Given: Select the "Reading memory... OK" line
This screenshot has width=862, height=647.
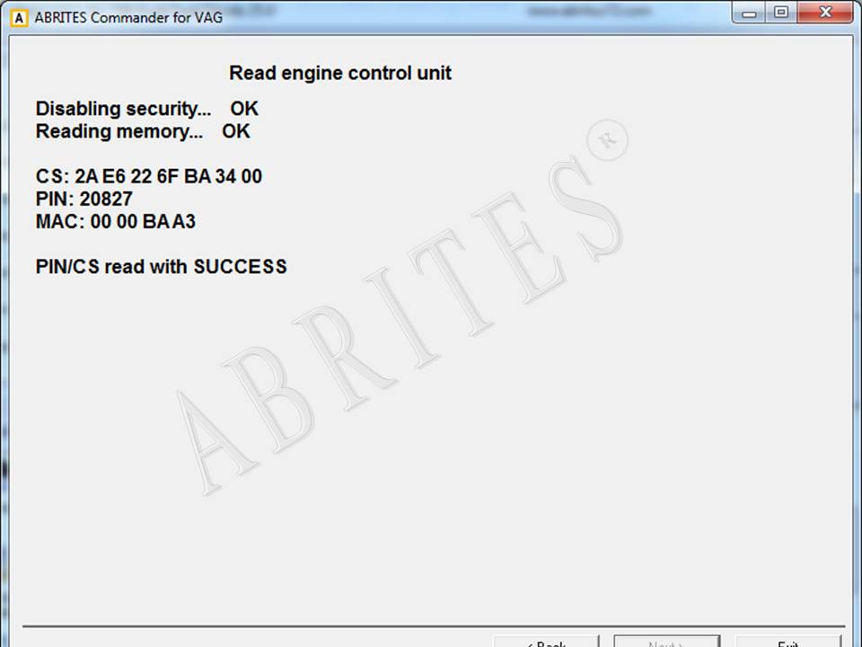Looking at the screenshot, I should [143, 131].
